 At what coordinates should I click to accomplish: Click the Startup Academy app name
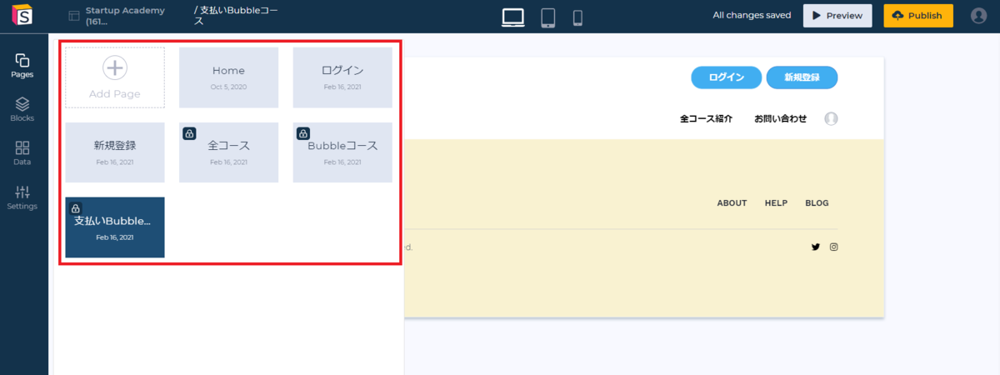[125, 16]
